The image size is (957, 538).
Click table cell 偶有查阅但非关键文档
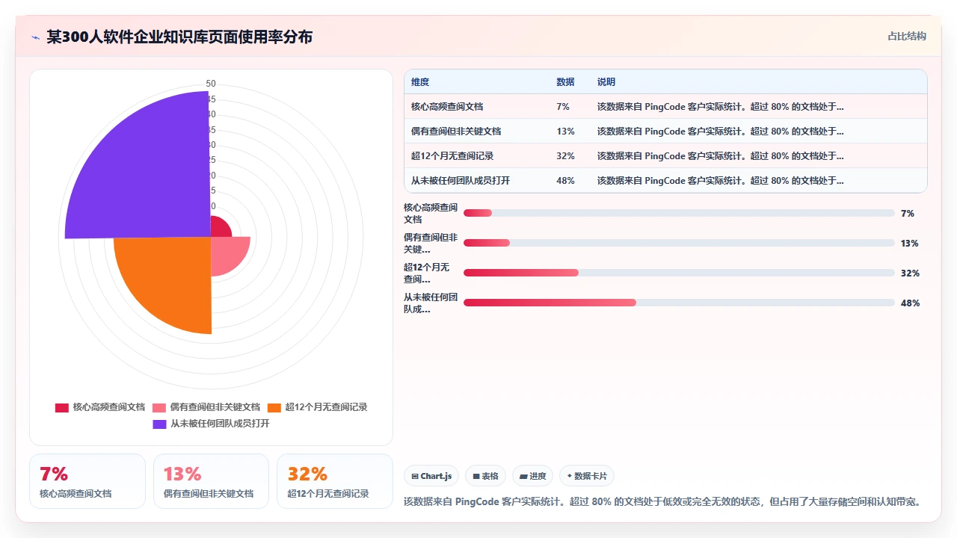[456, 132]
